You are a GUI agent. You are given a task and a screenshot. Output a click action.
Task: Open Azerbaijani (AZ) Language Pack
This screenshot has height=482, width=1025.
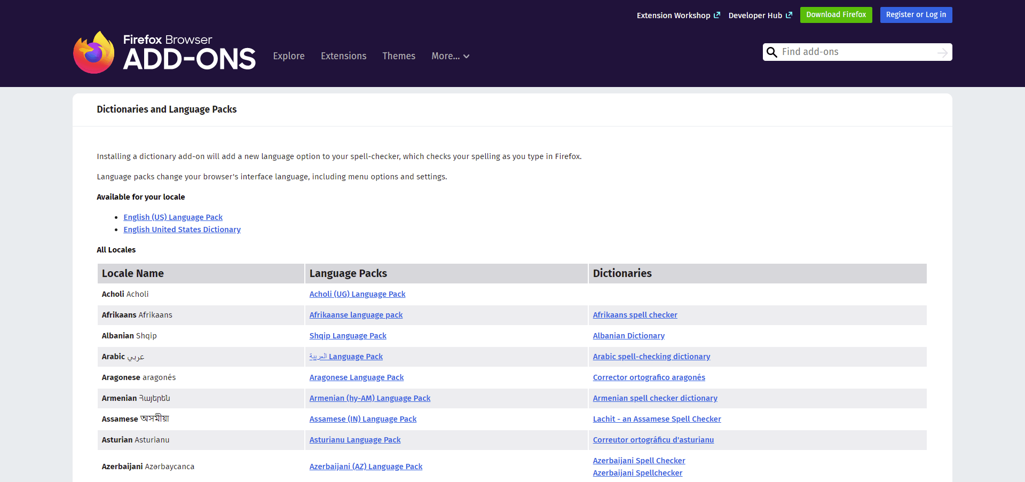pos(366,467)
